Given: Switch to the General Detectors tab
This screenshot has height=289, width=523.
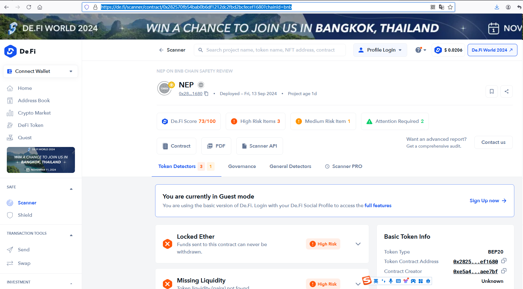Looking at the screenshot, I should [x=290, y=166].
